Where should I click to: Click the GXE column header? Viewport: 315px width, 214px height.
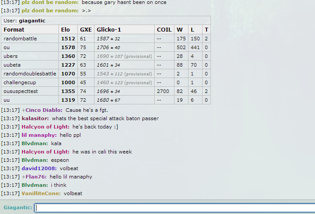point(86,30)
